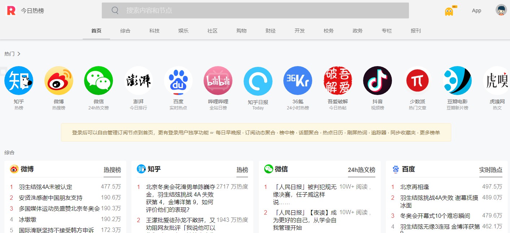Open 安贤洙感谢中国朋友支持 topic
Image resolution: width=510 pixels, height=233 pixels.
tap(51, 198)
